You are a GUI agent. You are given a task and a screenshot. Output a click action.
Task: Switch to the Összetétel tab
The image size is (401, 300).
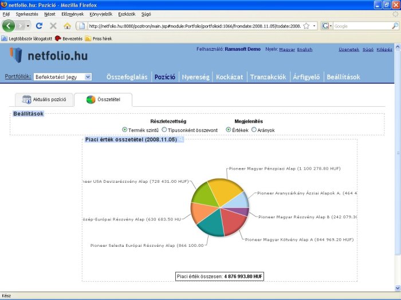[x=103, y=99]
